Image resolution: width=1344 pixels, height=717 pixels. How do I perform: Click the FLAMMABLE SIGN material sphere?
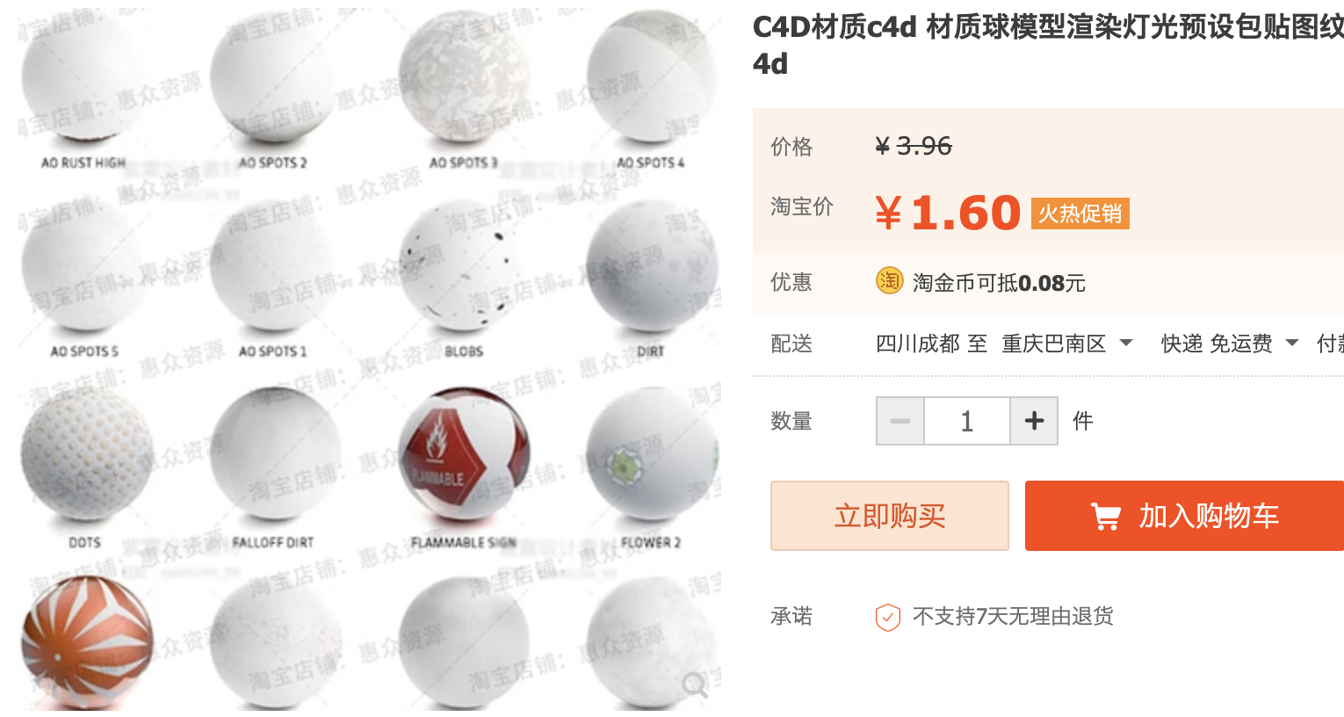pyautogui.click(x=464, y=453)
